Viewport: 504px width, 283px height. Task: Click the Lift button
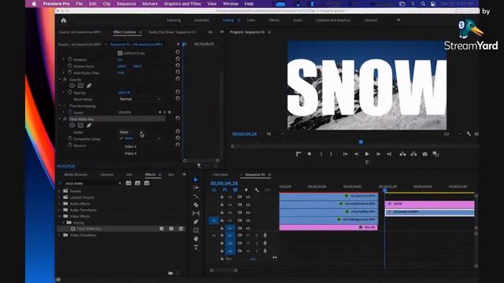[x=402, y=154]
